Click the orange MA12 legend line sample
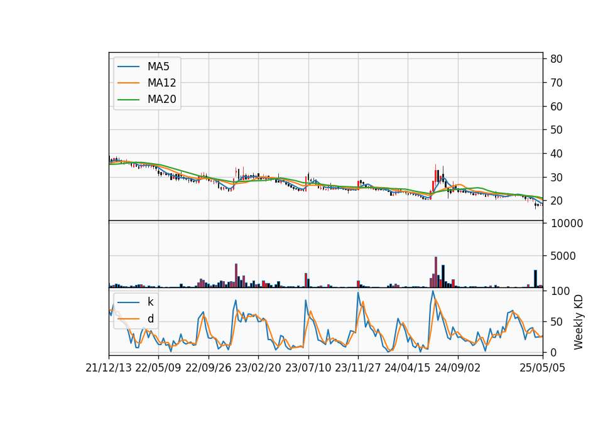 click(x=128, y=83)
